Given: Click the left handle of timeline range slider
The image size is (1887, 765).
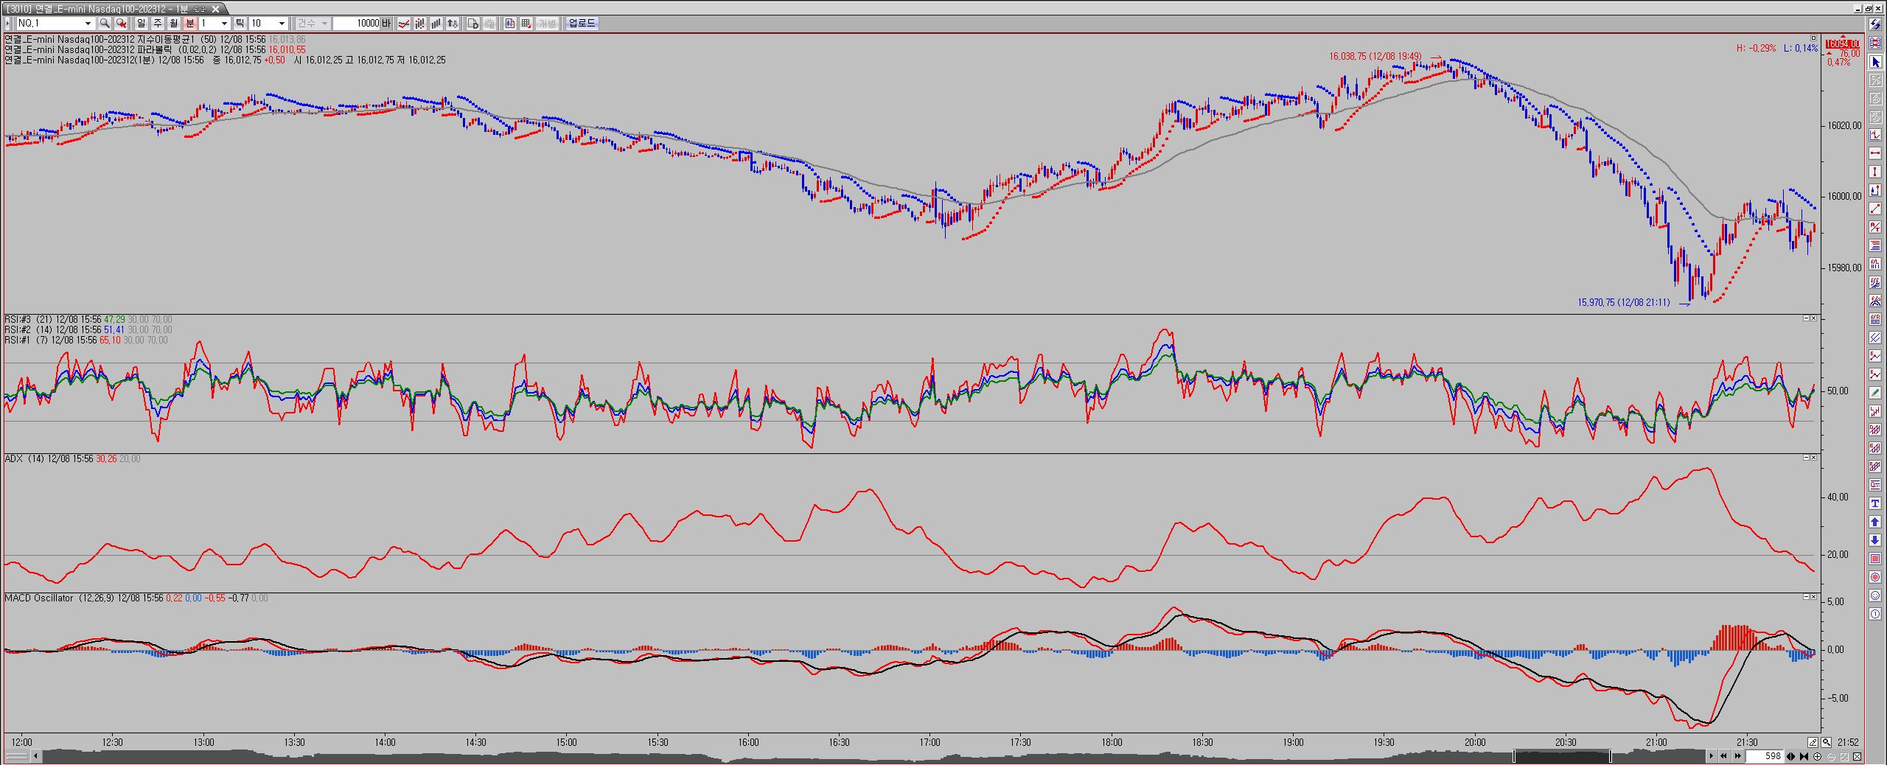Looking at the screenshot, I should [1514, 756].
